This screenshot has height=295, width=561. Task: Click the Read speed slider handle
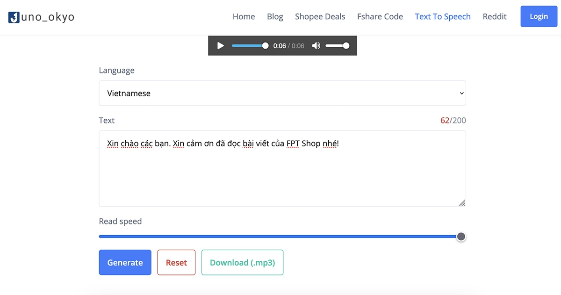461,237
